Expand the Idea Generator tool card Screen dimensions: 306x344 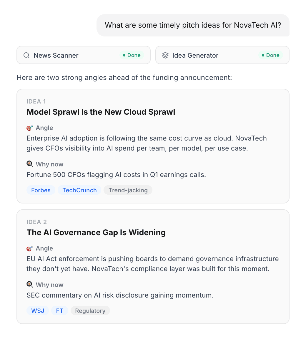tap(222, 55)
